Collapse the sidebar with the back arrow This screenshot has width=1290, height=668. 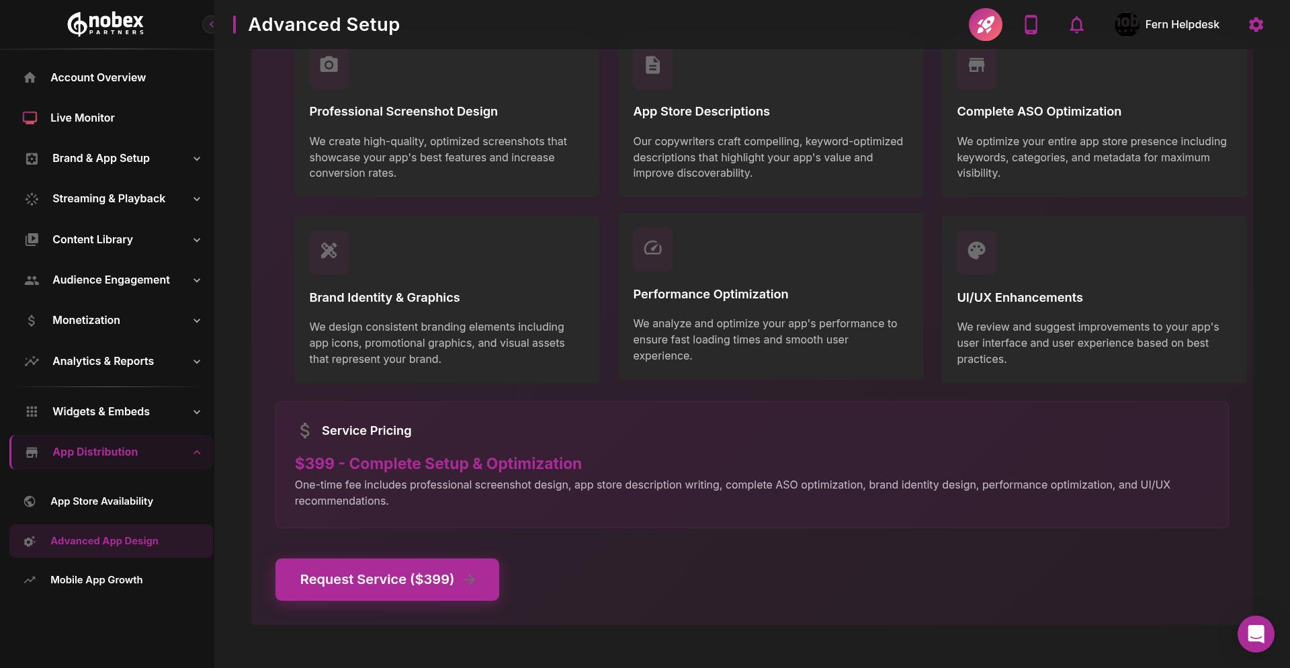tap(210, 24)
